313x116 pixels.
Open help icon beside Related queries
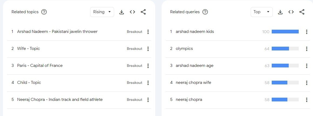point(205,12)
